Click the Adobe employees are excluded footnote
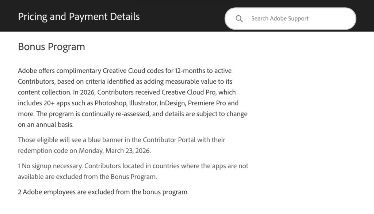 (68, 192)
